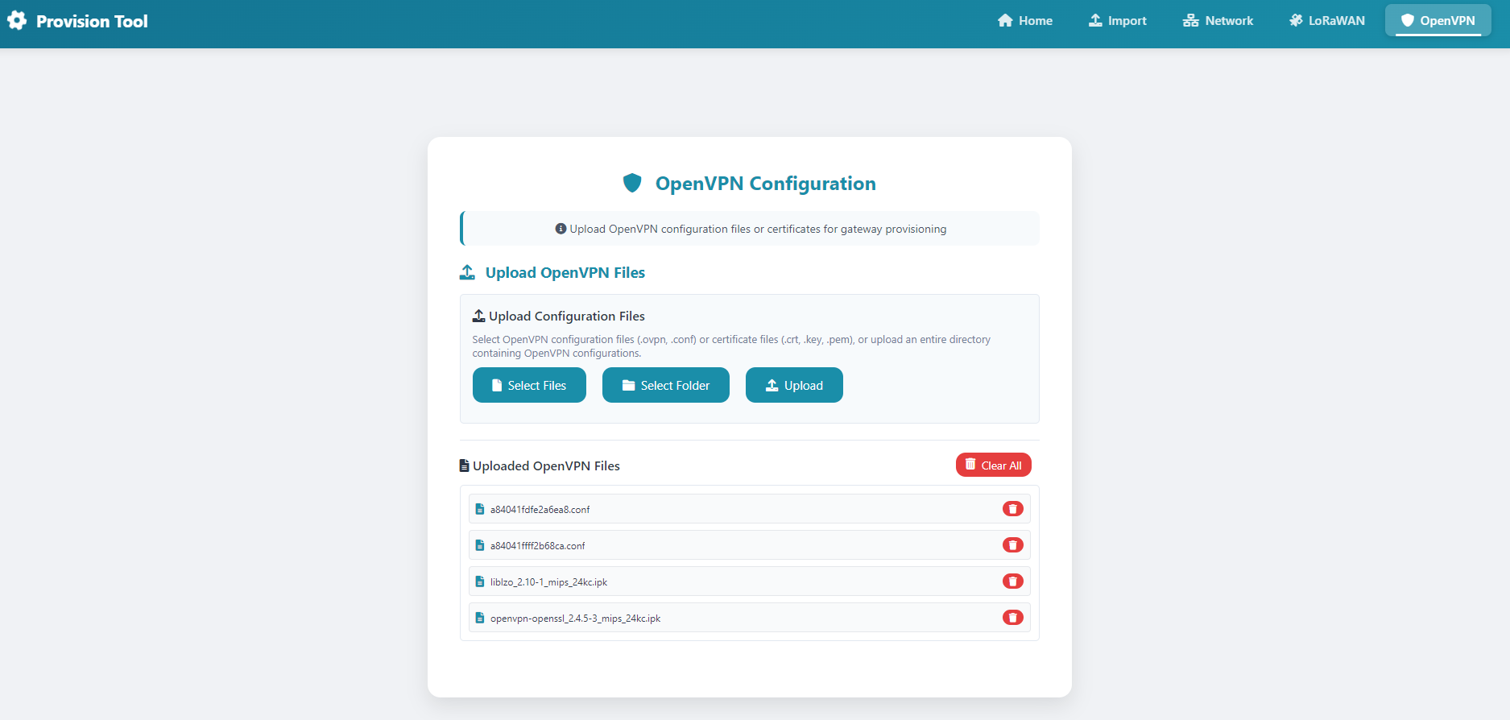Remove the liblzo_2.10-1_mips_24kc.ipk file
The image size is (1510, 720).
click(1013, 581)
